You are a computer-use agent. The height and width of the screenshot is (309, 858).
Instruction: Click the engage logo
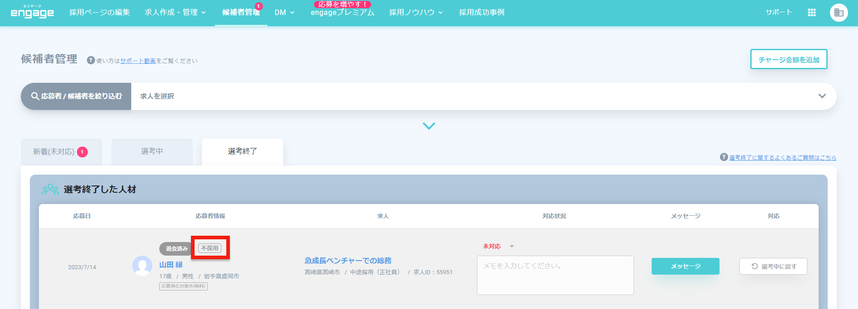point(32,12)
